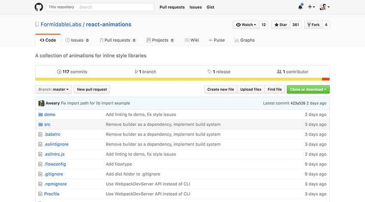Click the .gitignore file icon

pyautogui.click(x=40, y=174)
